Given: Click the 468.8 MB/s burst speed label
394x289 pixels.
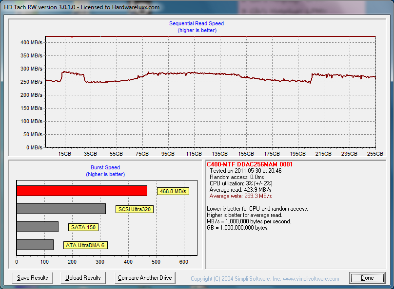Looking at the screenshot, I should pos(173,191).
